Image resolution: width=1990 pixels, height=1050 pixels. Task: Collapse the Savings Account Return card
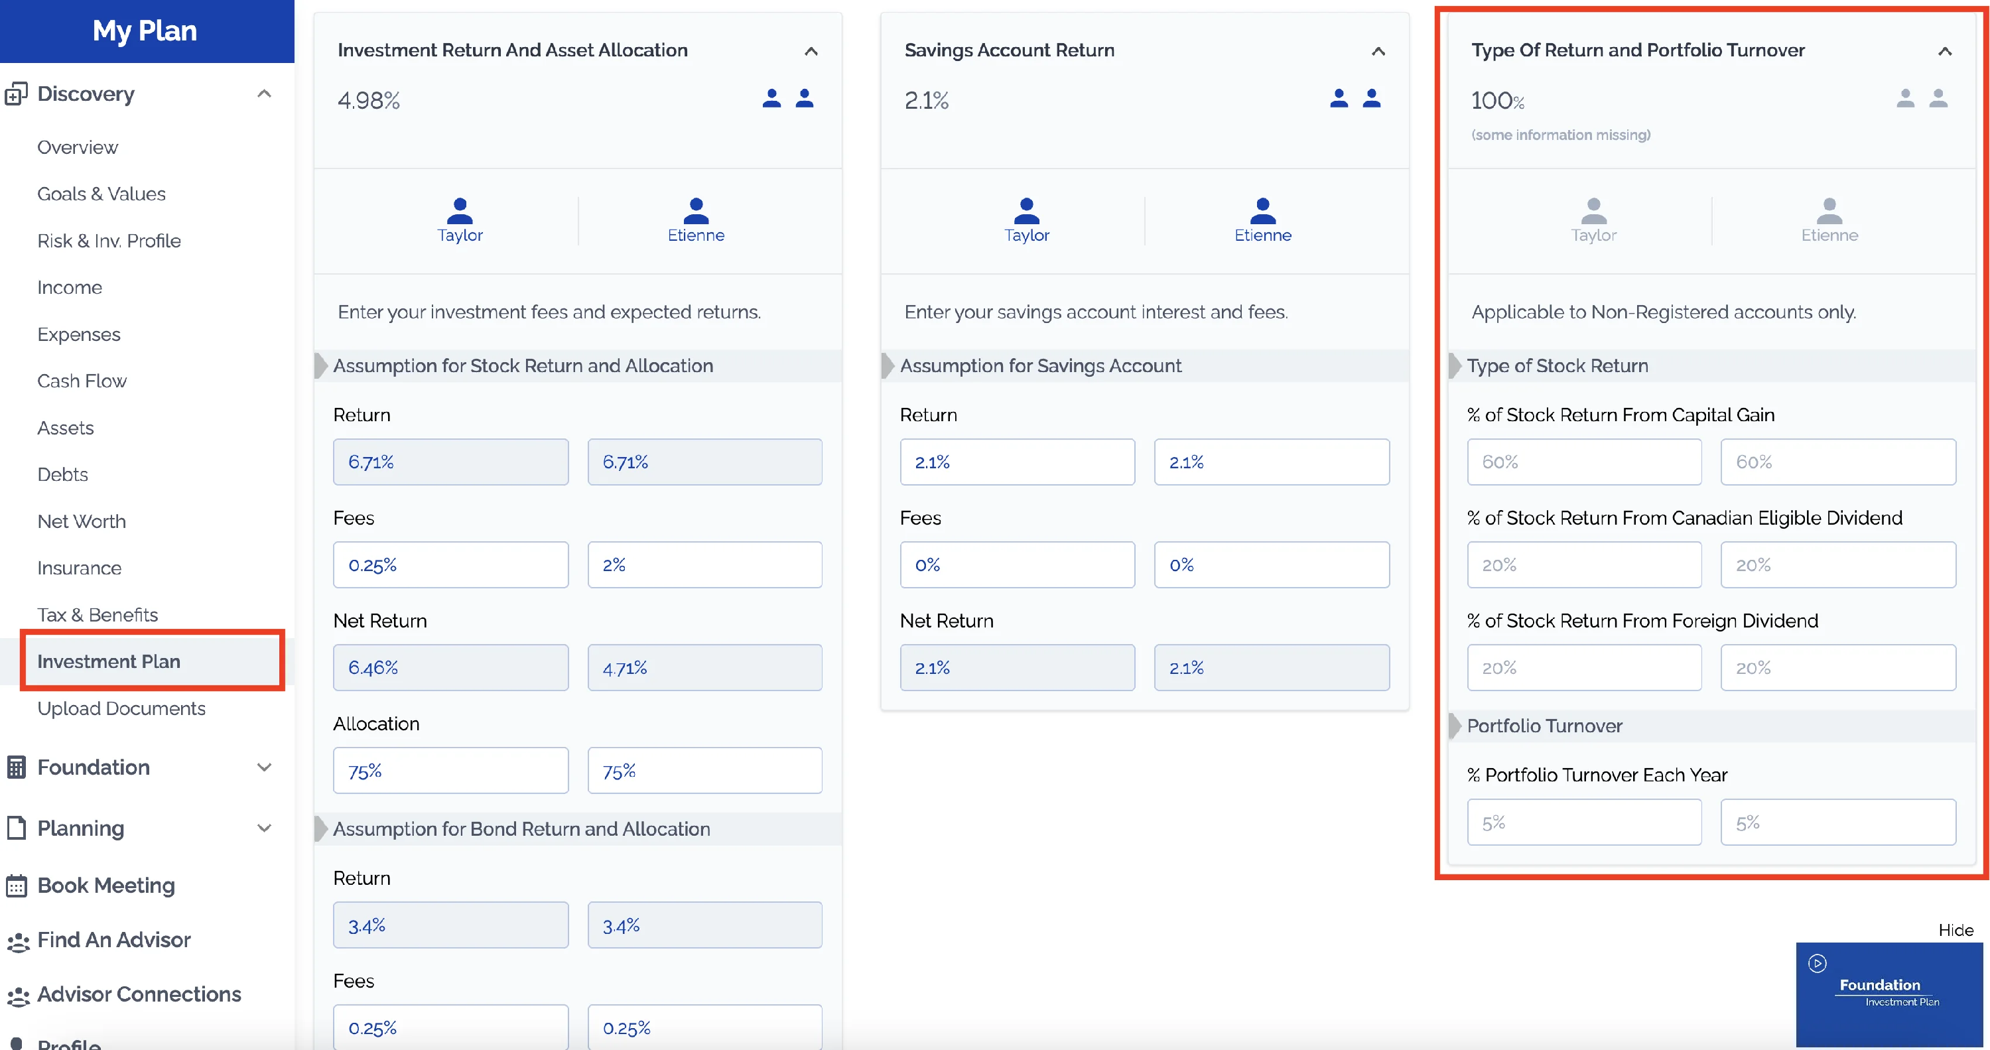1377,51
